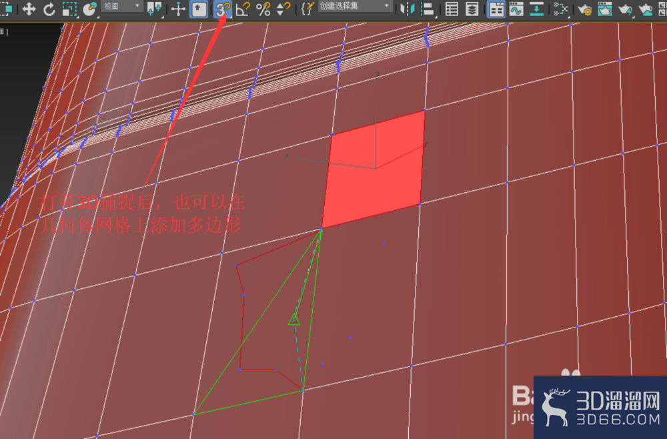
Task: Open the Layer Explorer toggle
Action: pos(472,9)
